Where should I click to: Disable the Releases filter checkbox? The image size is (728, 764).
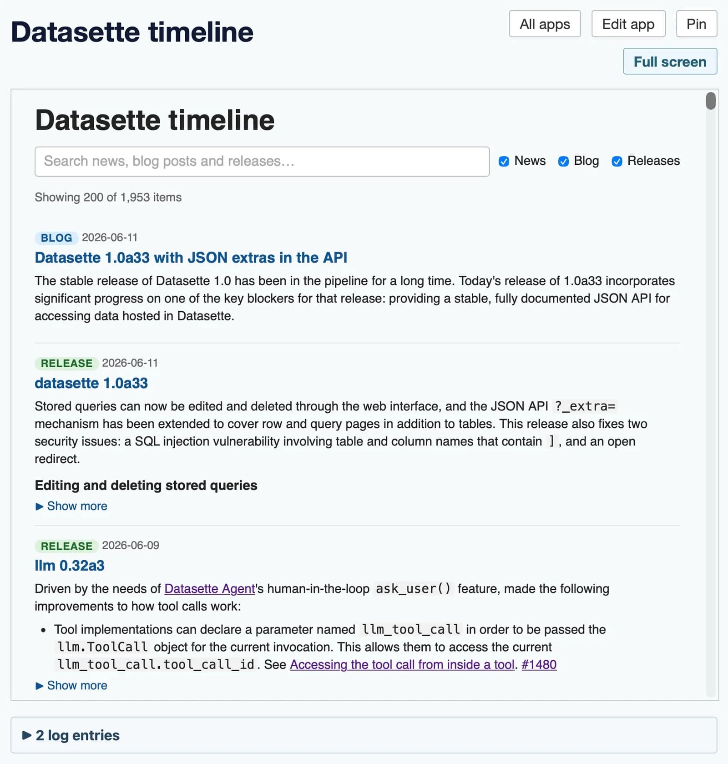[617, 161]
